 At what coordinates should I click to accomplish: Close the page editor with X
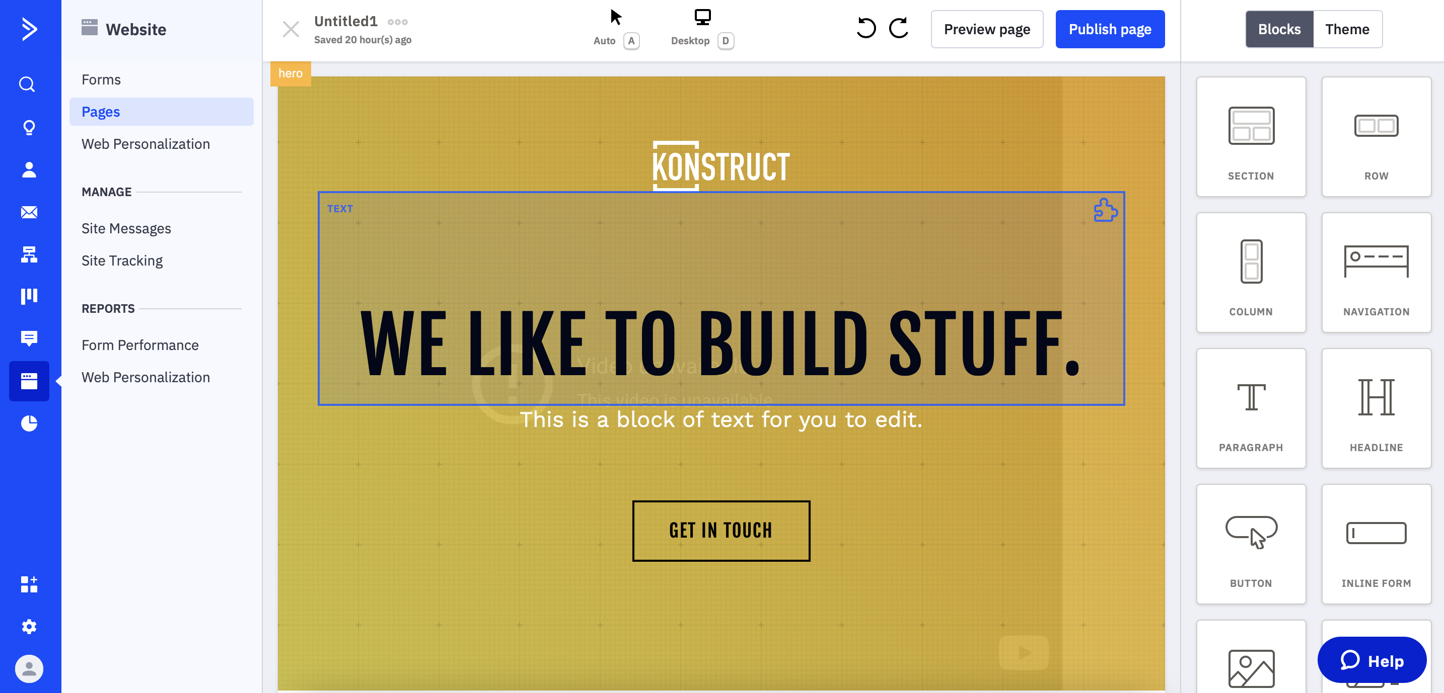click(x=291, y=29)
